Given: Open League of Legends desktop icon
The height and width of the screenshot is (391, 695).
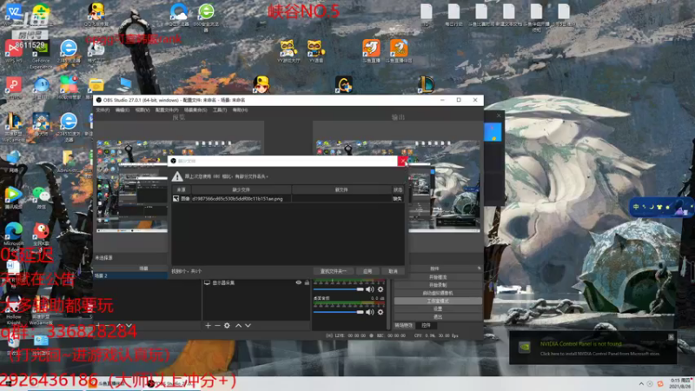Looking at the screenshot, I should 426,84.
